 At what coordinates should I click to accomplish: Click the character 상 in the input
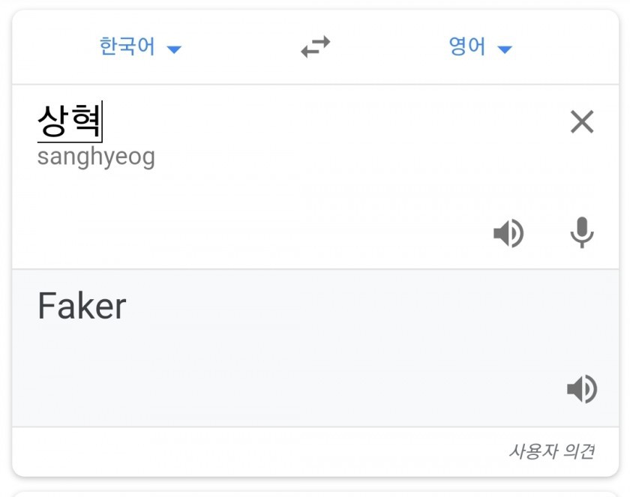click(x=52, y=122)
